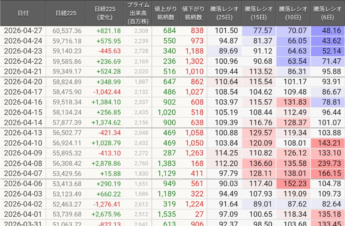This screenshot has height=226, width=345.
Task: Click the 値上がり銘柄数 column header
Action: (166, 13)
